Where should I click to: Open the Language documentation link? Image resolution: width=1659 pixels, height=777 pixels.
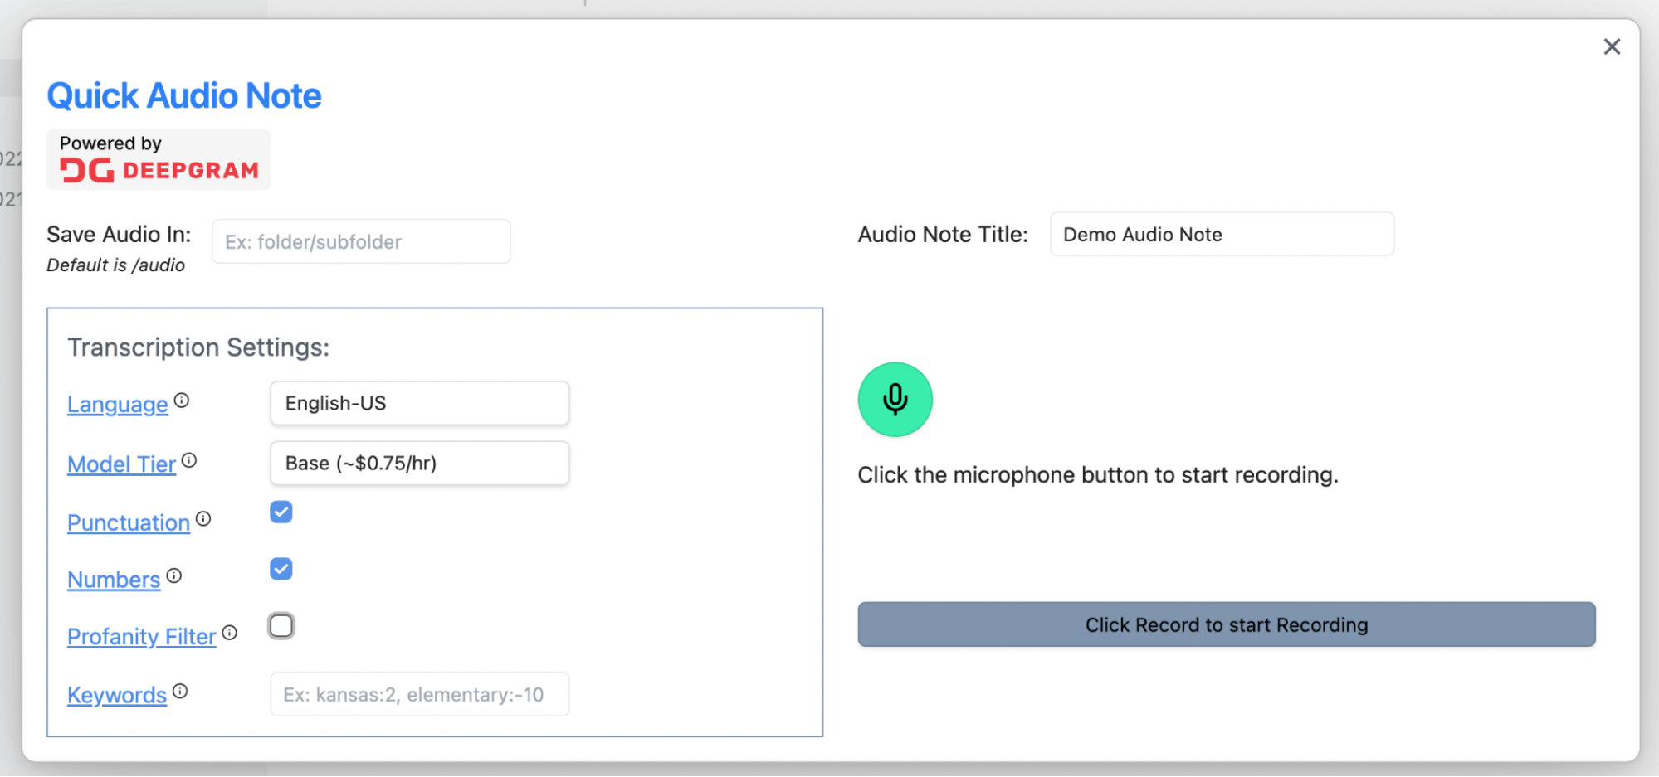click(x=118, y=405)
